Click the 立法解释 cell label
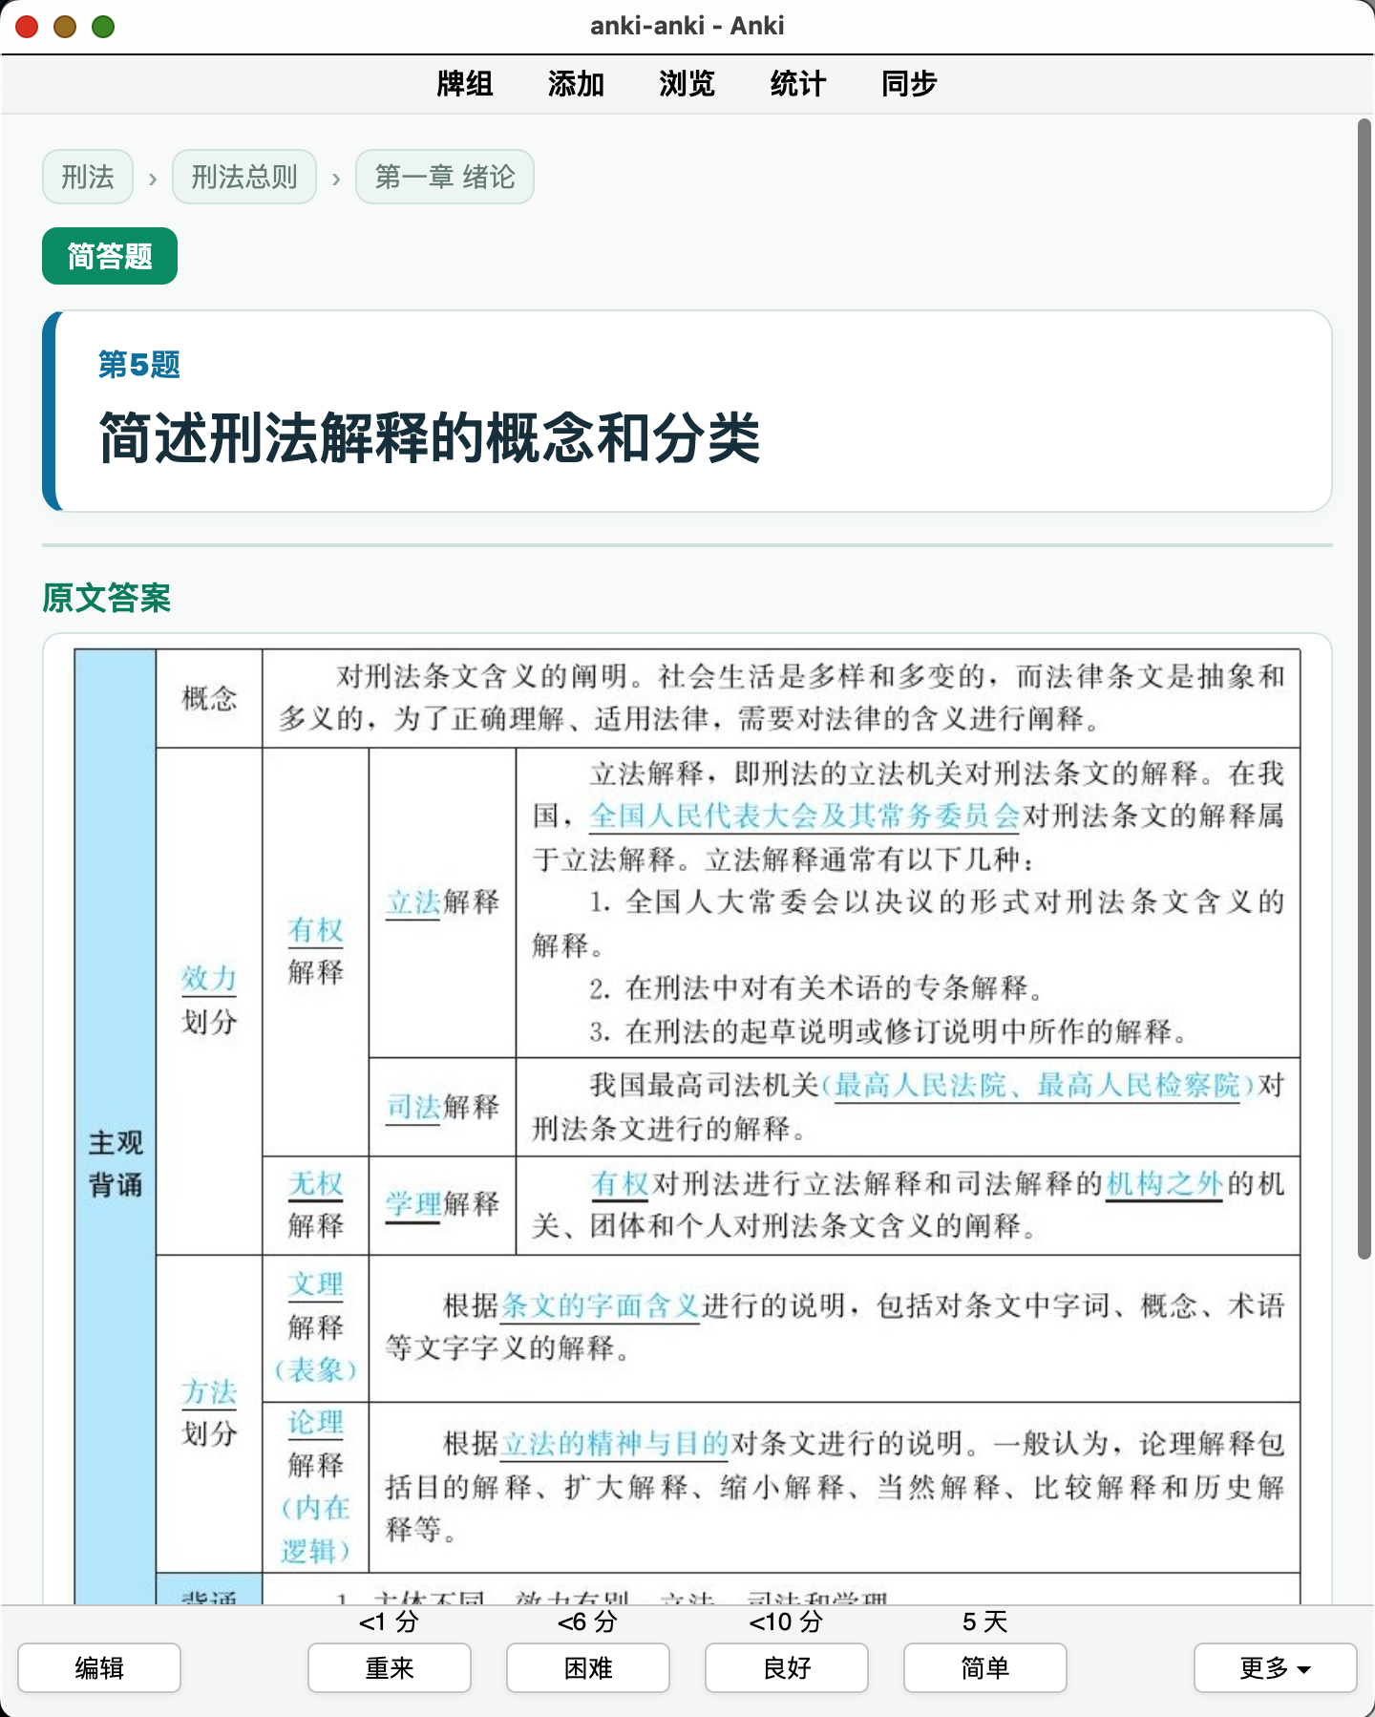1375x1717 pixels. click(442, 902)
